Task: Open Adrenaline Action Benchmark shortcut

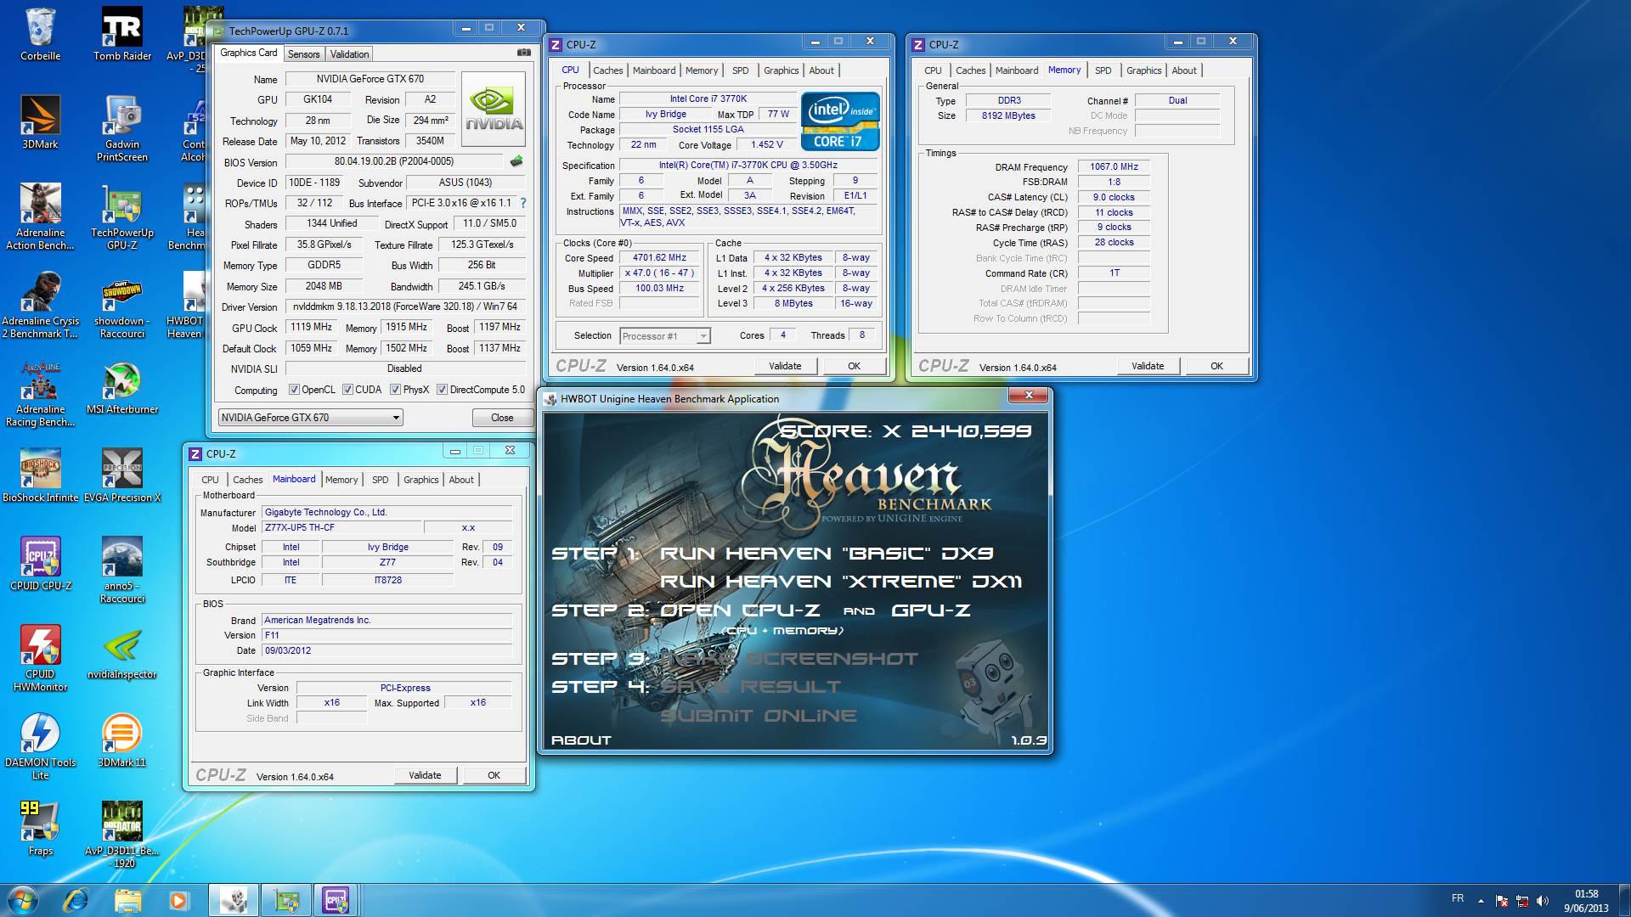Action: point(40,217)
